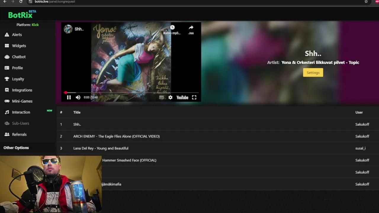Screen dimensions: 379x213
Task: Select song row Shh.. in queue
Action: pyautogui.click(x=218, y=124)
